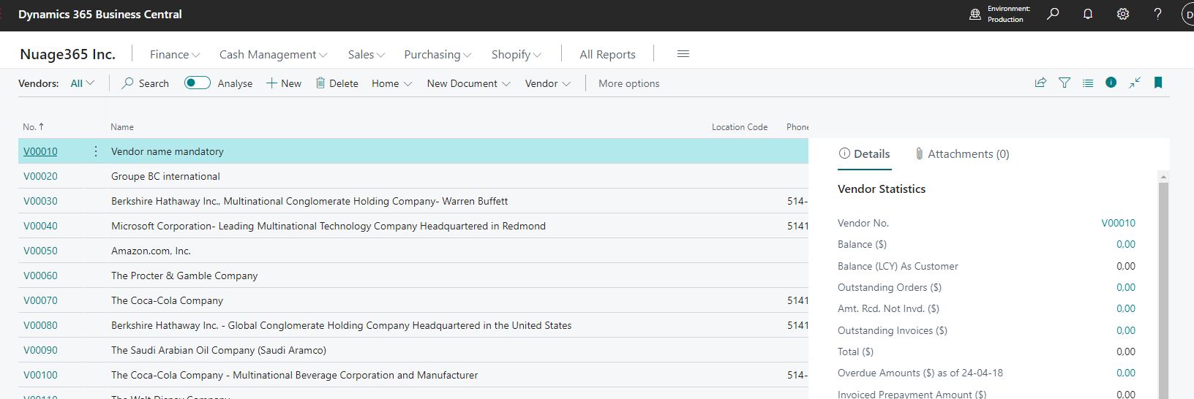Image resolution: width=1194 pixels, height=399 pixels.
Task: Open the filter pane funnel icon
Action: [x=1065, y=83]
